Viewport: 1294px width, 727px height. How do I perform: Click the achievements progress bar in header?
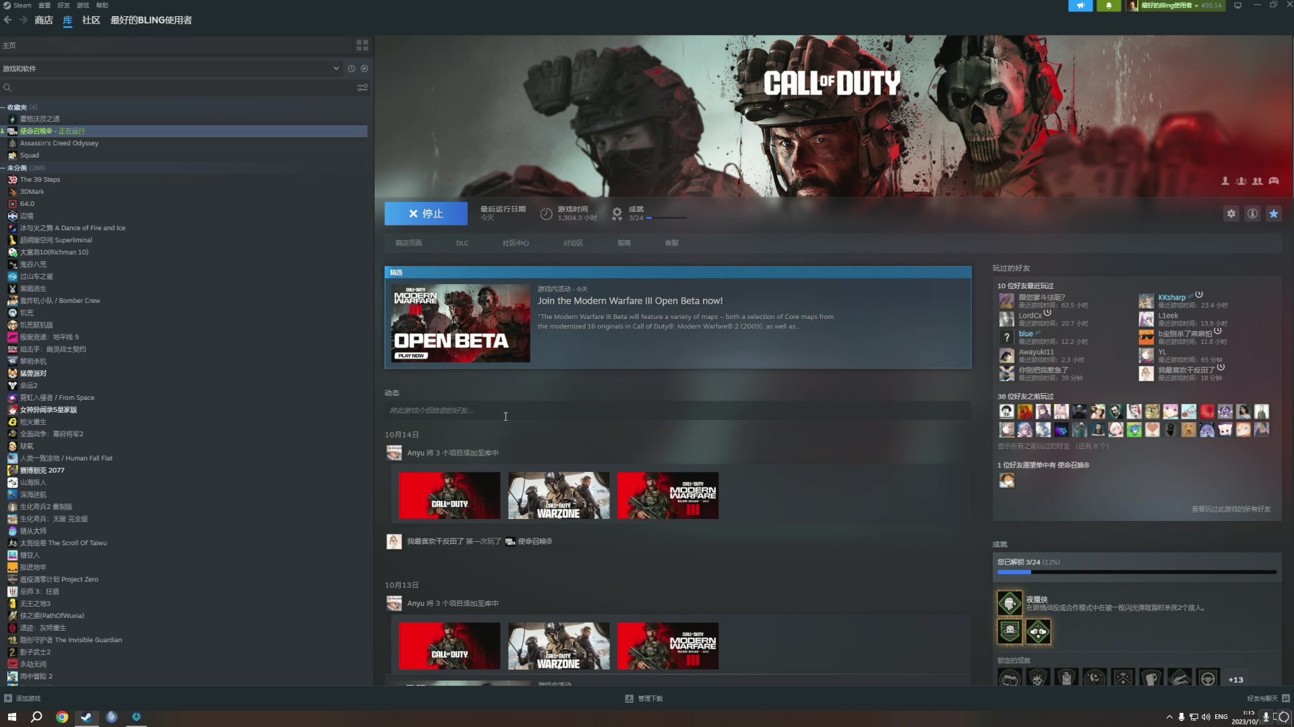tap(667, 218)
